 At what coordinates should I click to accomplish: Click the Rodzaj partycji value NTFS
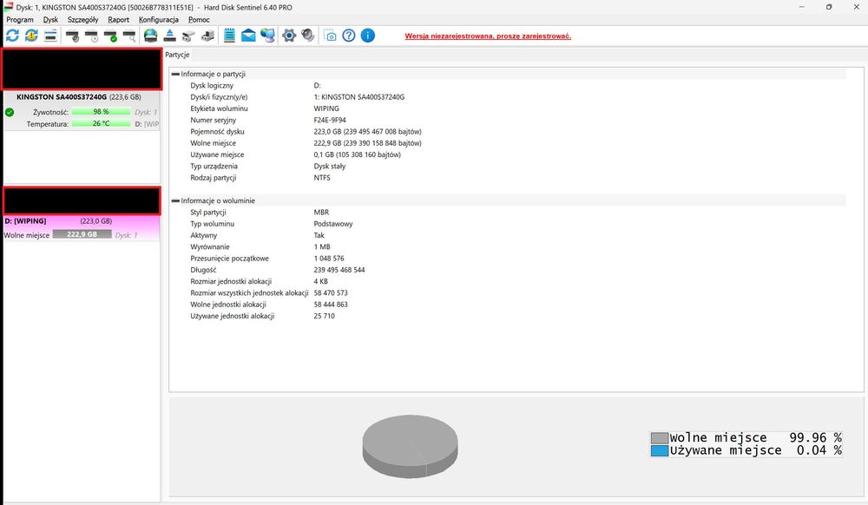322,178
